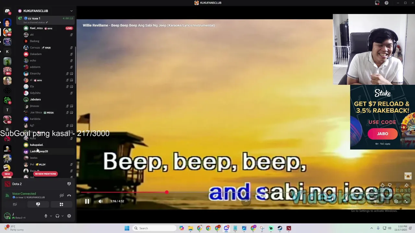
Task: Disconnect from voice with hang-up icon
Action: coord(69,195)
